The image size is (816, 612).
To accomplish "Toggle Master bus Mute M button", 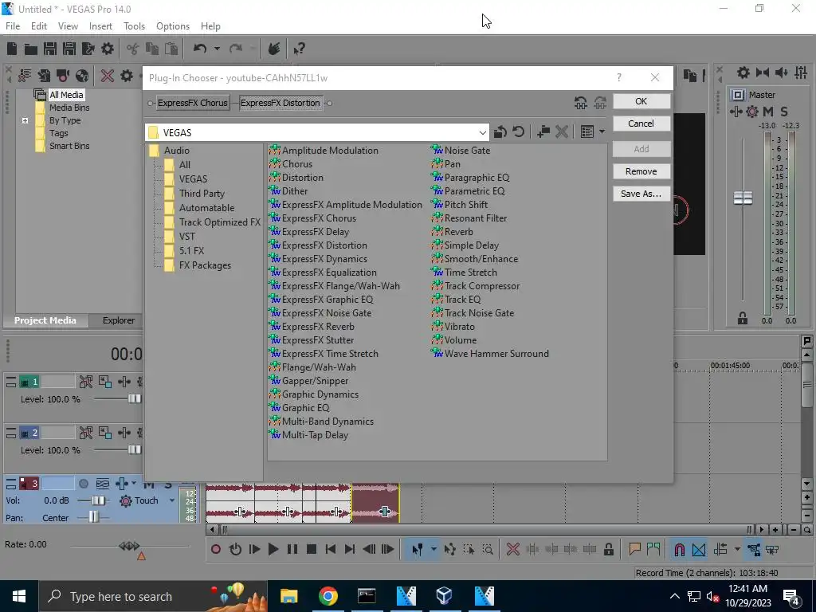I will tap(768, 112).
